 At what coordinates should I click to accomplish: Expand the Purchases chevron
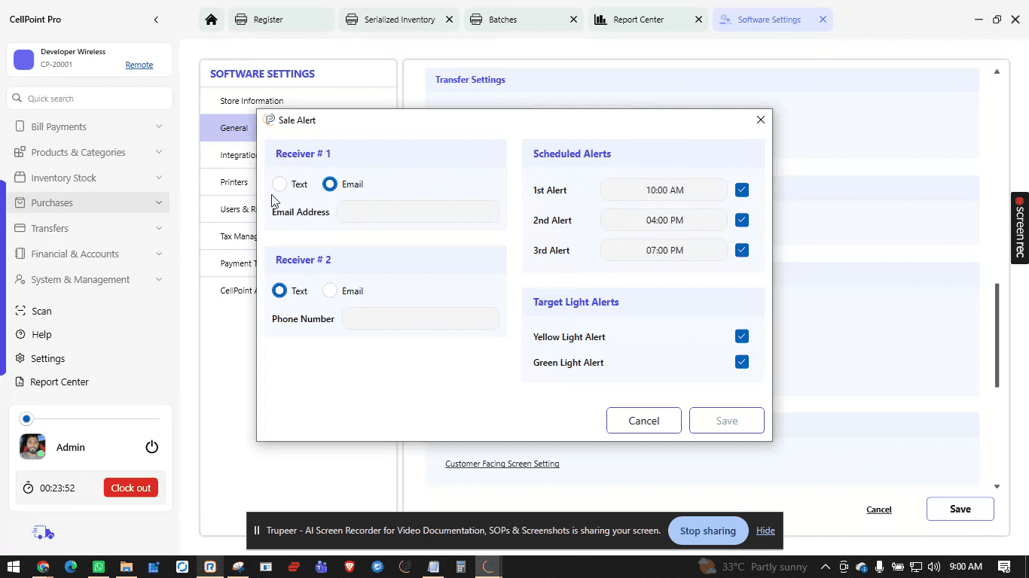tap(159, 202)
